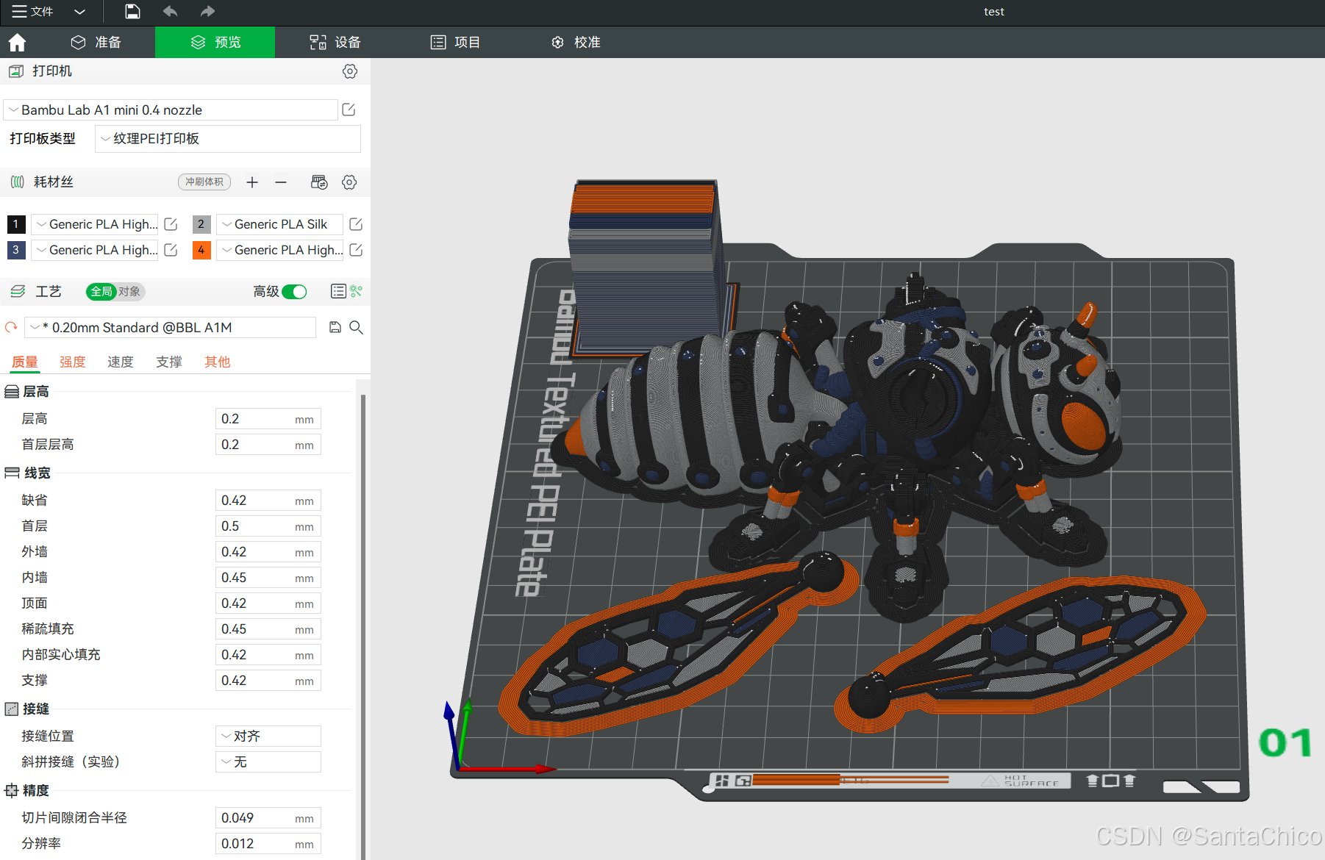Viewport: 1325px width, 860px height.
Task: Edit the printer preset icon
Action: [349, 110]
